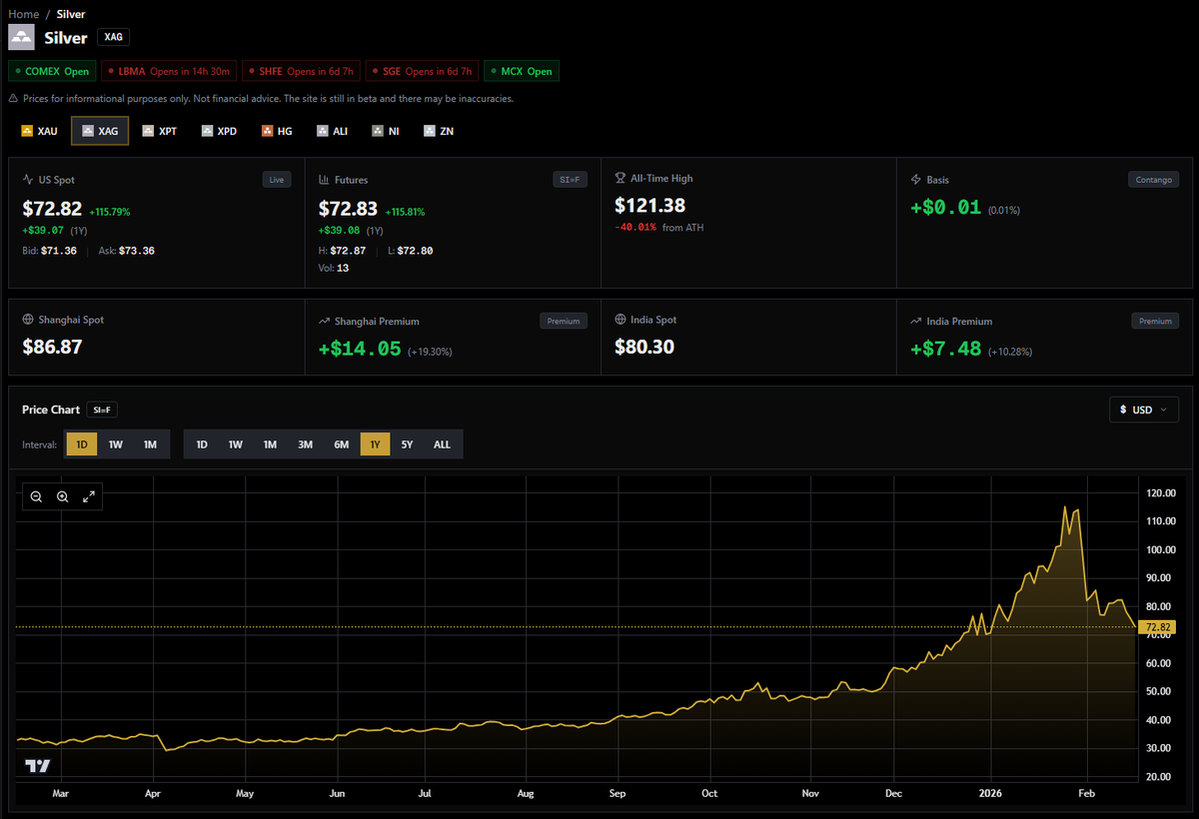Click the India Premium trend icon
Screen dimensions: 1199x819
[916, 322]
